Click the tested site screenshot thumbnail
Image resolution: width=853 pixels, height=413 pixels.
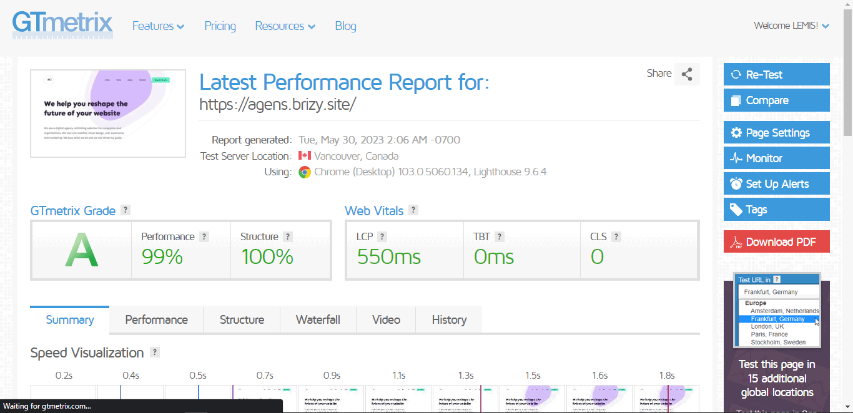point(108,114)
